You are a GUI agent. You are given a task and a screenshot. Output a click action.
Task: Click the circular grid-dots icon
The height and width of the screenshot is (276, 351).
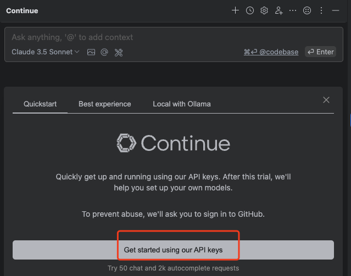click(x=307, y=10)
